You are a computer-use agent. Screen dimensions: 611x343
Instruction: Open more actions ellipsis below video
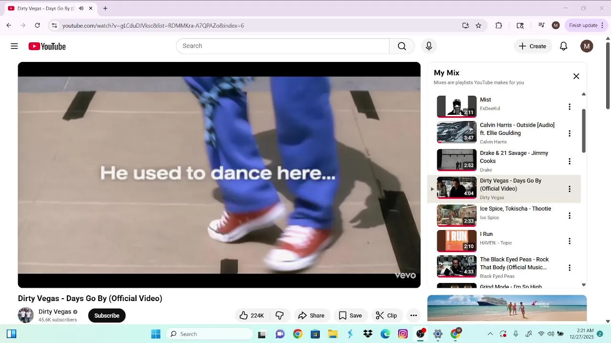414,315
